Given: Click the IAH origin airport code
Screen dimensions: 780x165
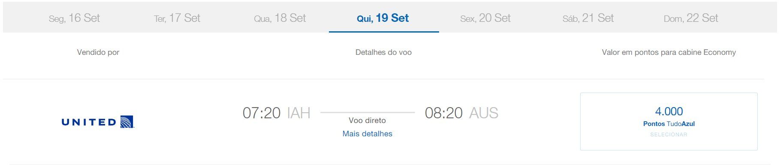Looking at the screenshot, I should pyautogui.click(x=298, y=113).
